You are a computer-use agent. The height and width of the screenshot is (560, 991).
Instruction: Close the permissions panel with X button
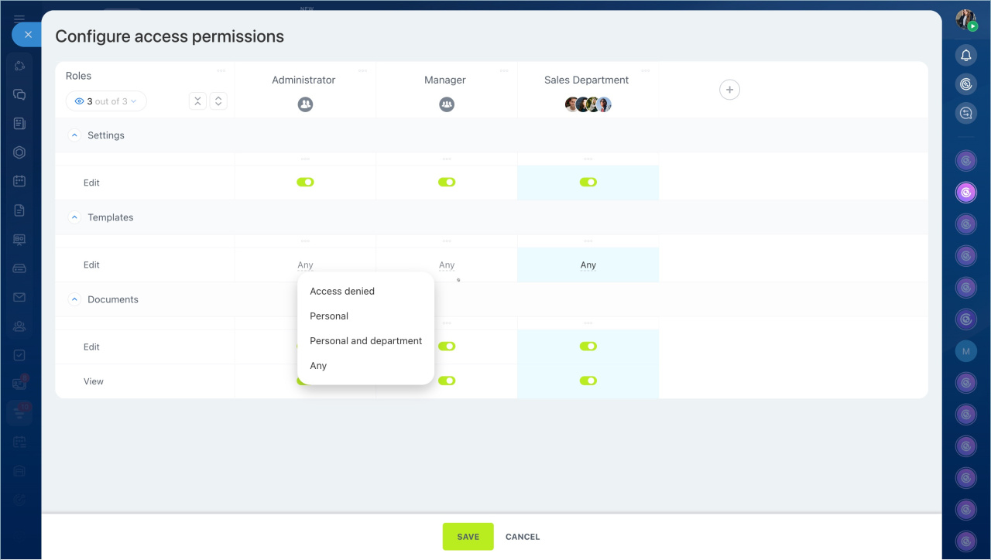pyautogui.click(x=27, y=35)
